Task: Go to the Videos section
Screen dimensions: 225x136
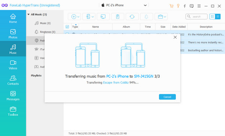Action: (x=13, y=65)
